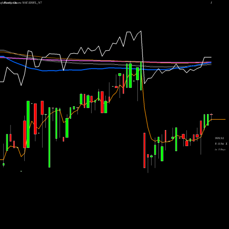Click the highest peak of the white line
Screen dimensions: 229x229
point(141,31)
